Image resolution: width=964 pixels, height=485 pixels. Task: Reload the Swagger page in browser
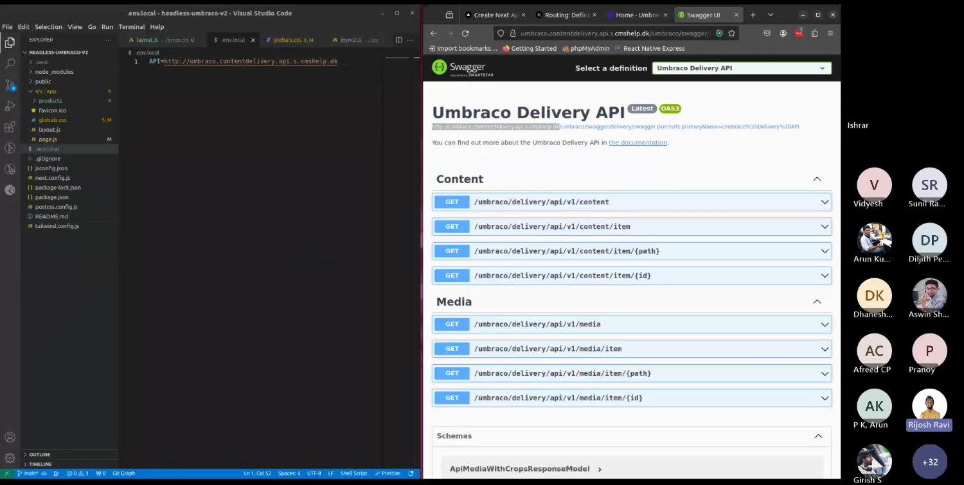[x=465, y=33]
